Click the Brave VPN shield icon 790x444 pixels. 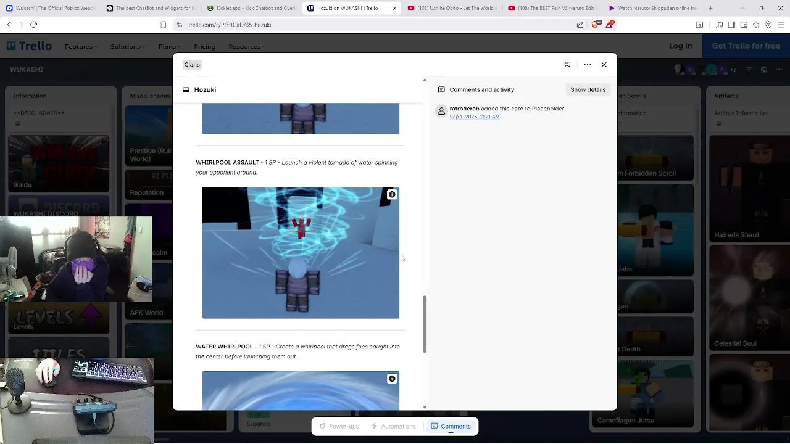768,25
